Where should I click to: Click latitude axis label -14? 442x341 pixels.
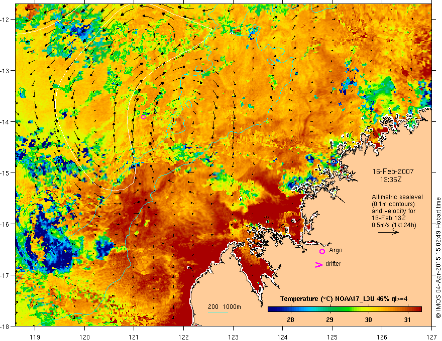click(6, 122)
